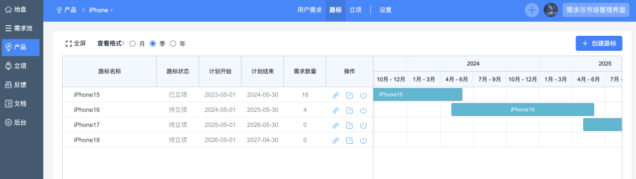The height and width of the screenshot is (179, 636).
Task: Click the unlabeled Gantt bar in iPhone17 row
Action: click(x=603, y=125)
